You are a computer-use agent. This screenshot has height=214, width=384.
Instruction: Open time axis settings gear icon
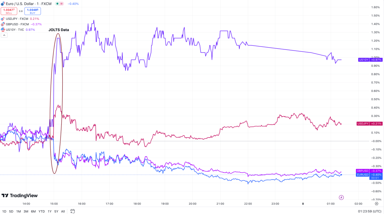click(x=376, y=204)
